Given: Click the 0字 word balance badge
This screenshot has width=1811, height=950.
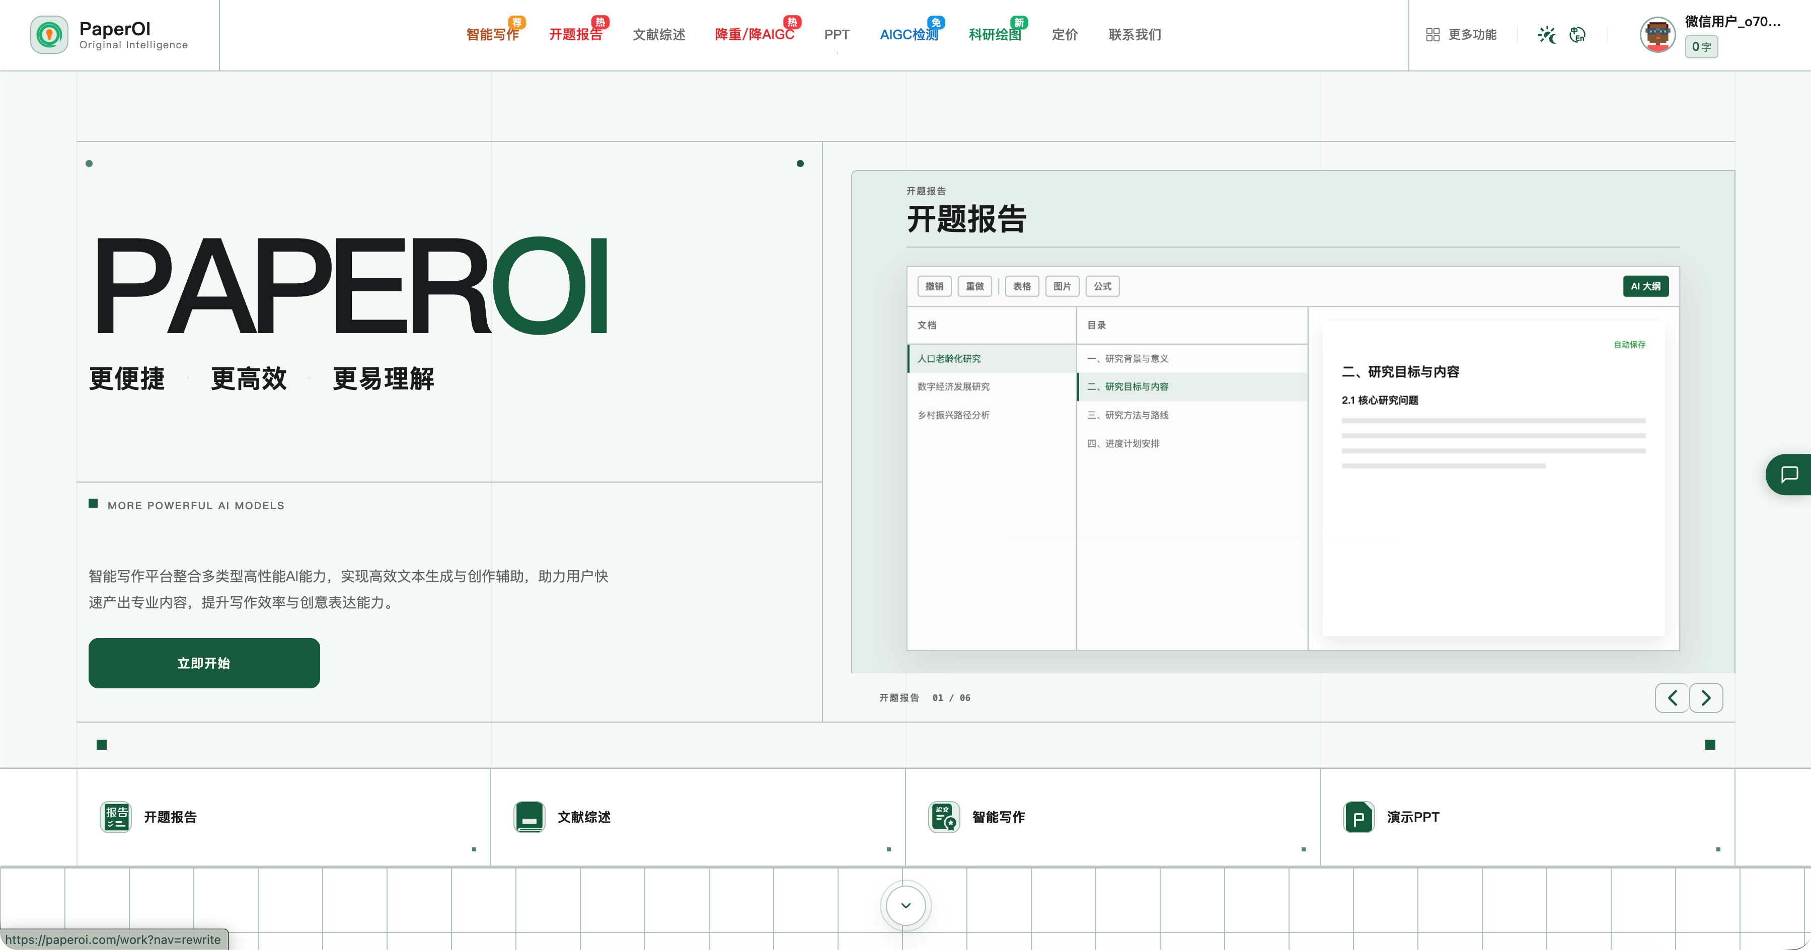Looking at the screenshot, I should click(1701, 47).
